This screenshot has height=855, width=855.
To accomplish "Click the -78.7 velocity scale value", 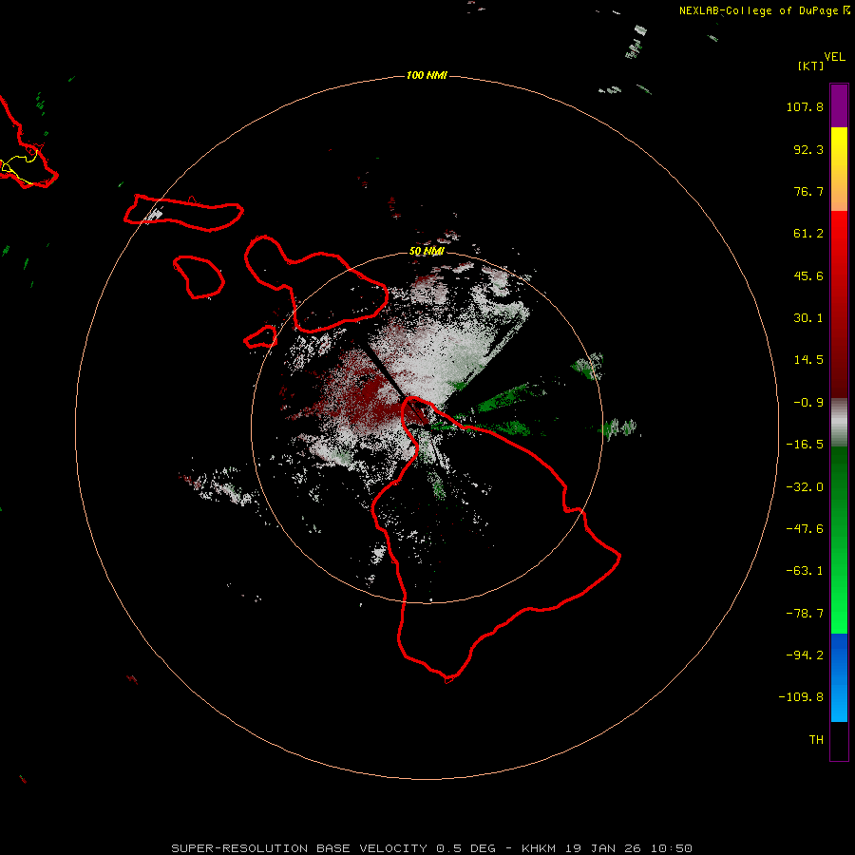I will pyautogui.click(x=805, y=614).
